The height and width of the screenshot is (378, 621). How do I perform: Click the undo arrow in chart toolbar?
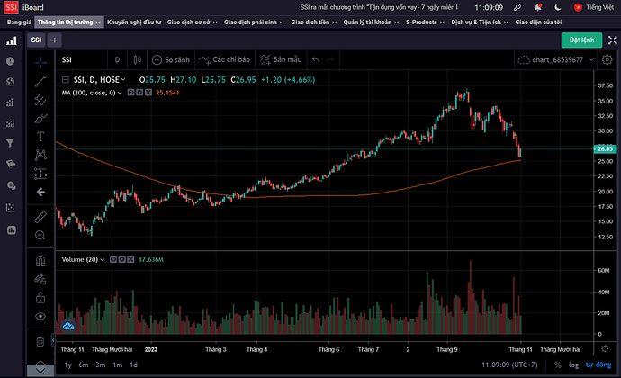pyautogui.click(x=315, y=60)
